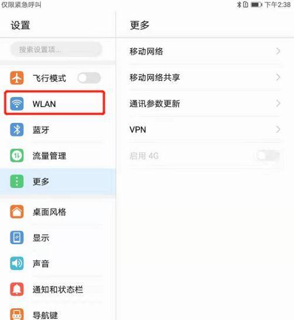This screenshot has height=320, width=294.
Task: Open the 声音 speaker icon
Action: [x=16, y=264]
